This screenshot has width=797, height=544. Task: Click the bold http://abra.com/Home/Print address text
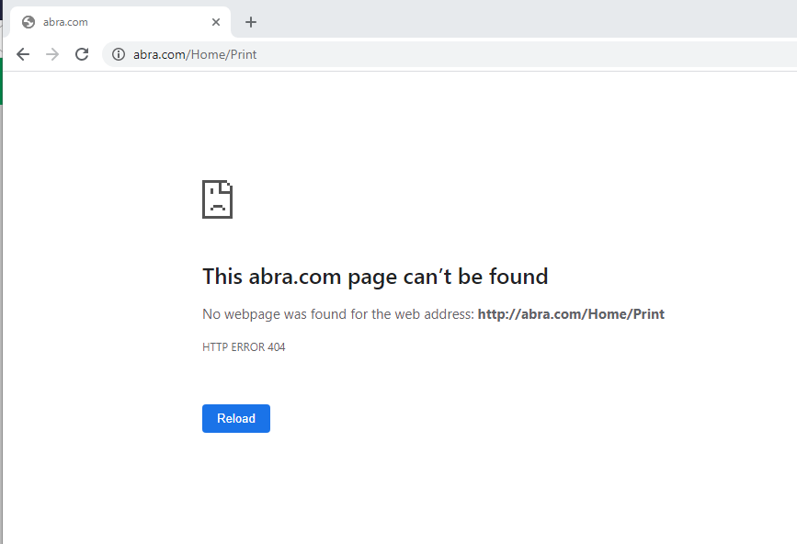coord(571,314)
